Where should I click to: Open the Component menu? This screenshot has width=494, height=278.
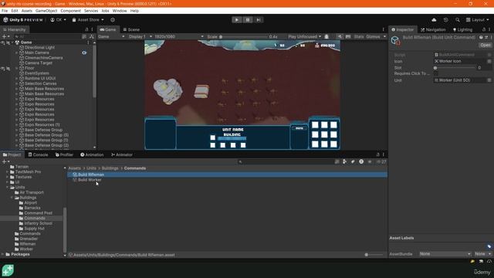(x=70, y=11)
